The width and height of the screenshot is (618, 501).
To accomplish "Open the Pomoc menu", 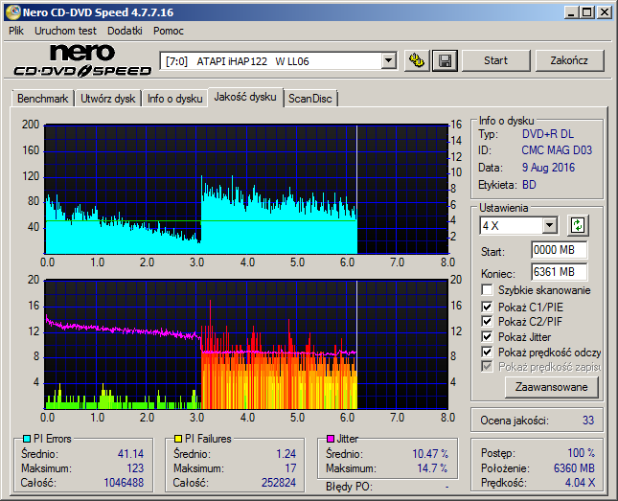I will [169, 31].
